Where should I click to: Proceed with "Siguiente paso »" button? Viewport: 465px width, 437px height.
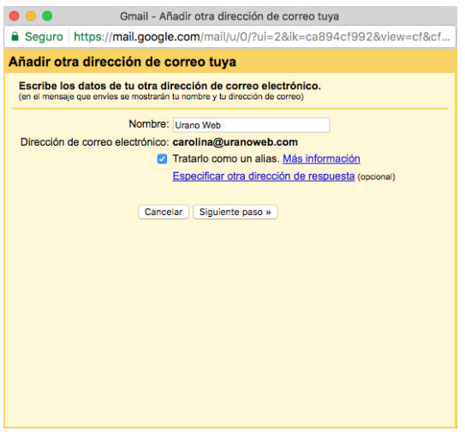point(235,212)
